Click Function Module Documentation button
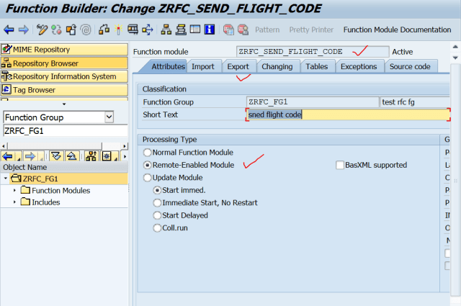The image size is (461, 306). tap(397, 30)
